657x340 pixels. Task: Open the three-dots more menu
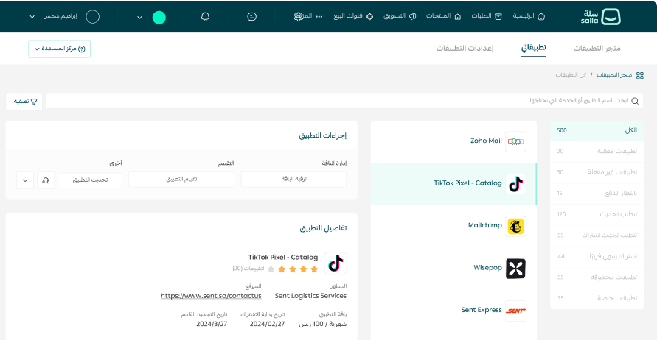[x=319, y=17]
